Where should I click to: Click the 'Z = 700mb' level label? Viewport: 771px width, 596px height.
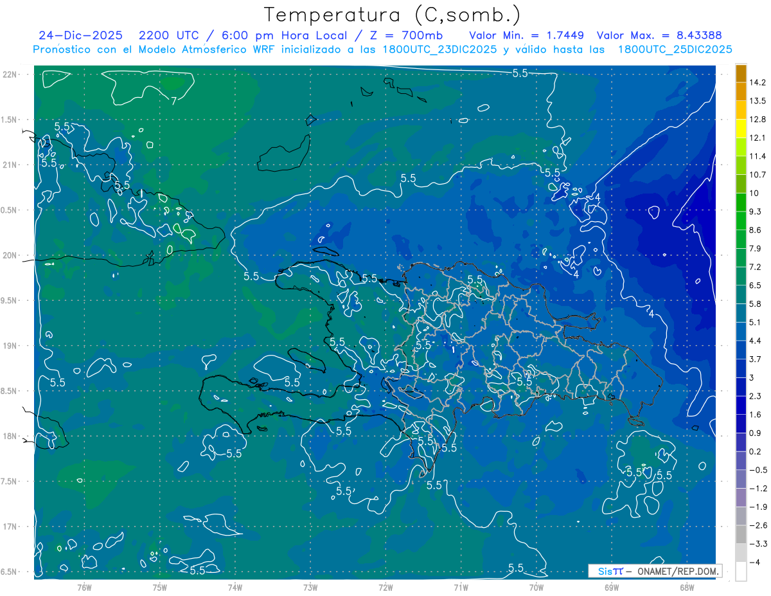[407, 35]
